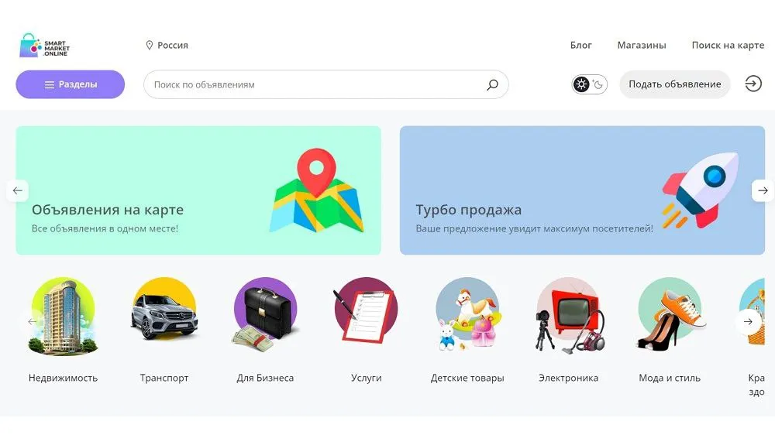This screenshot has height=435, width=775.
Task: Click the Smart Market Online logo
Action: (x=44, y=45)
